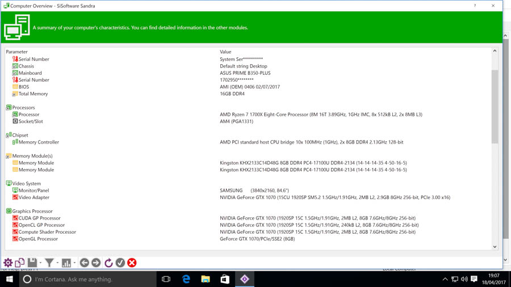Click the Monitor/Panel row icon

15,191
